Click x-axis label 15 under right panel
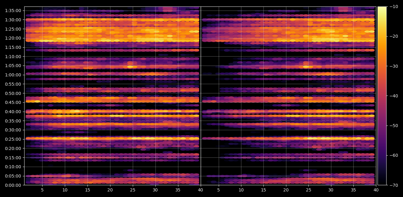Image resolution: width=403 pixels, height=197 pixels. click(x=263, y=190)
